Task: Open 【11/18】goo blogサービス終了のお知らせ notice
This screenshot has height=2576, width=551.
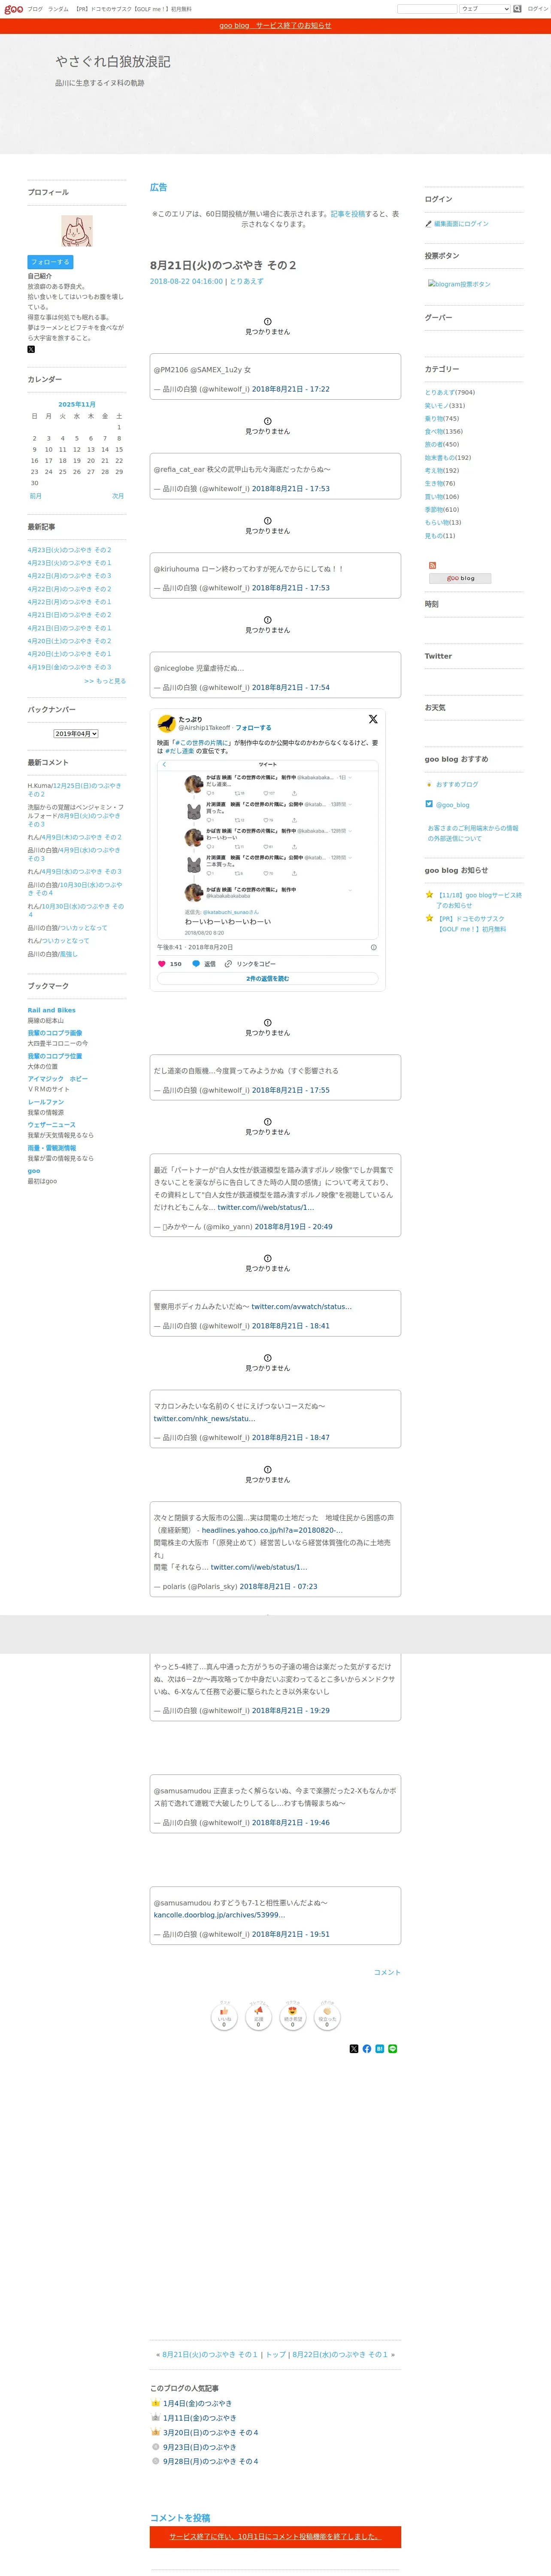Action: tap(479, 900)
